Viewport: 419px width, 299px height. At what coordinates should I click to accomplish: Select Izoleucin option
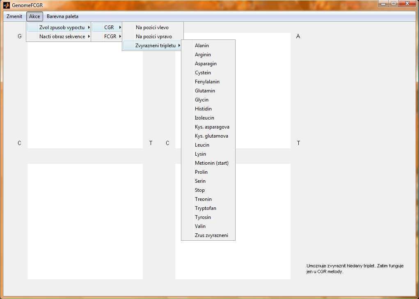pyautogui.click(x=208, y=118)
